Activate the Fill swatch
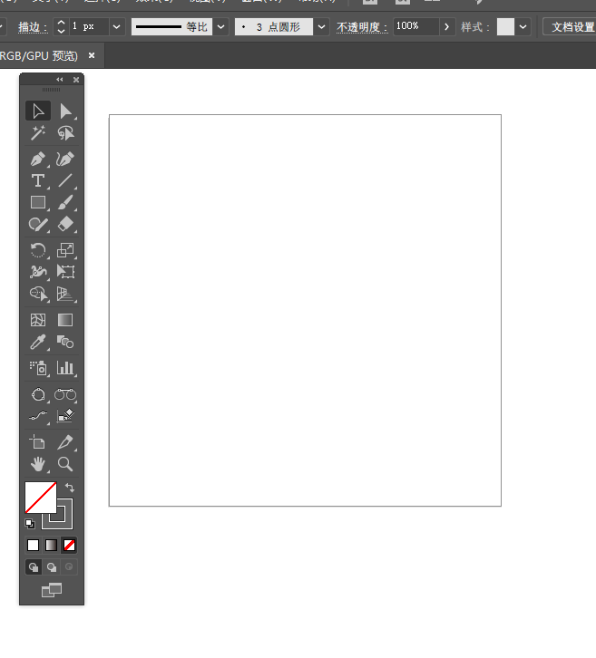This screenshot has height=658, width=596. tap(40, 498)
